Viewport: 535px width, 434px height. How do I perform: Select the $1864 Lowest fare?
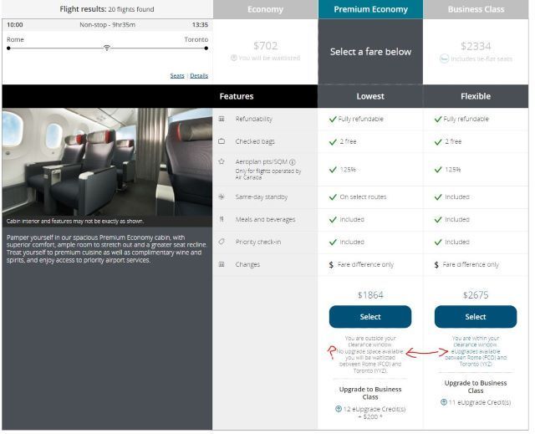370,317
